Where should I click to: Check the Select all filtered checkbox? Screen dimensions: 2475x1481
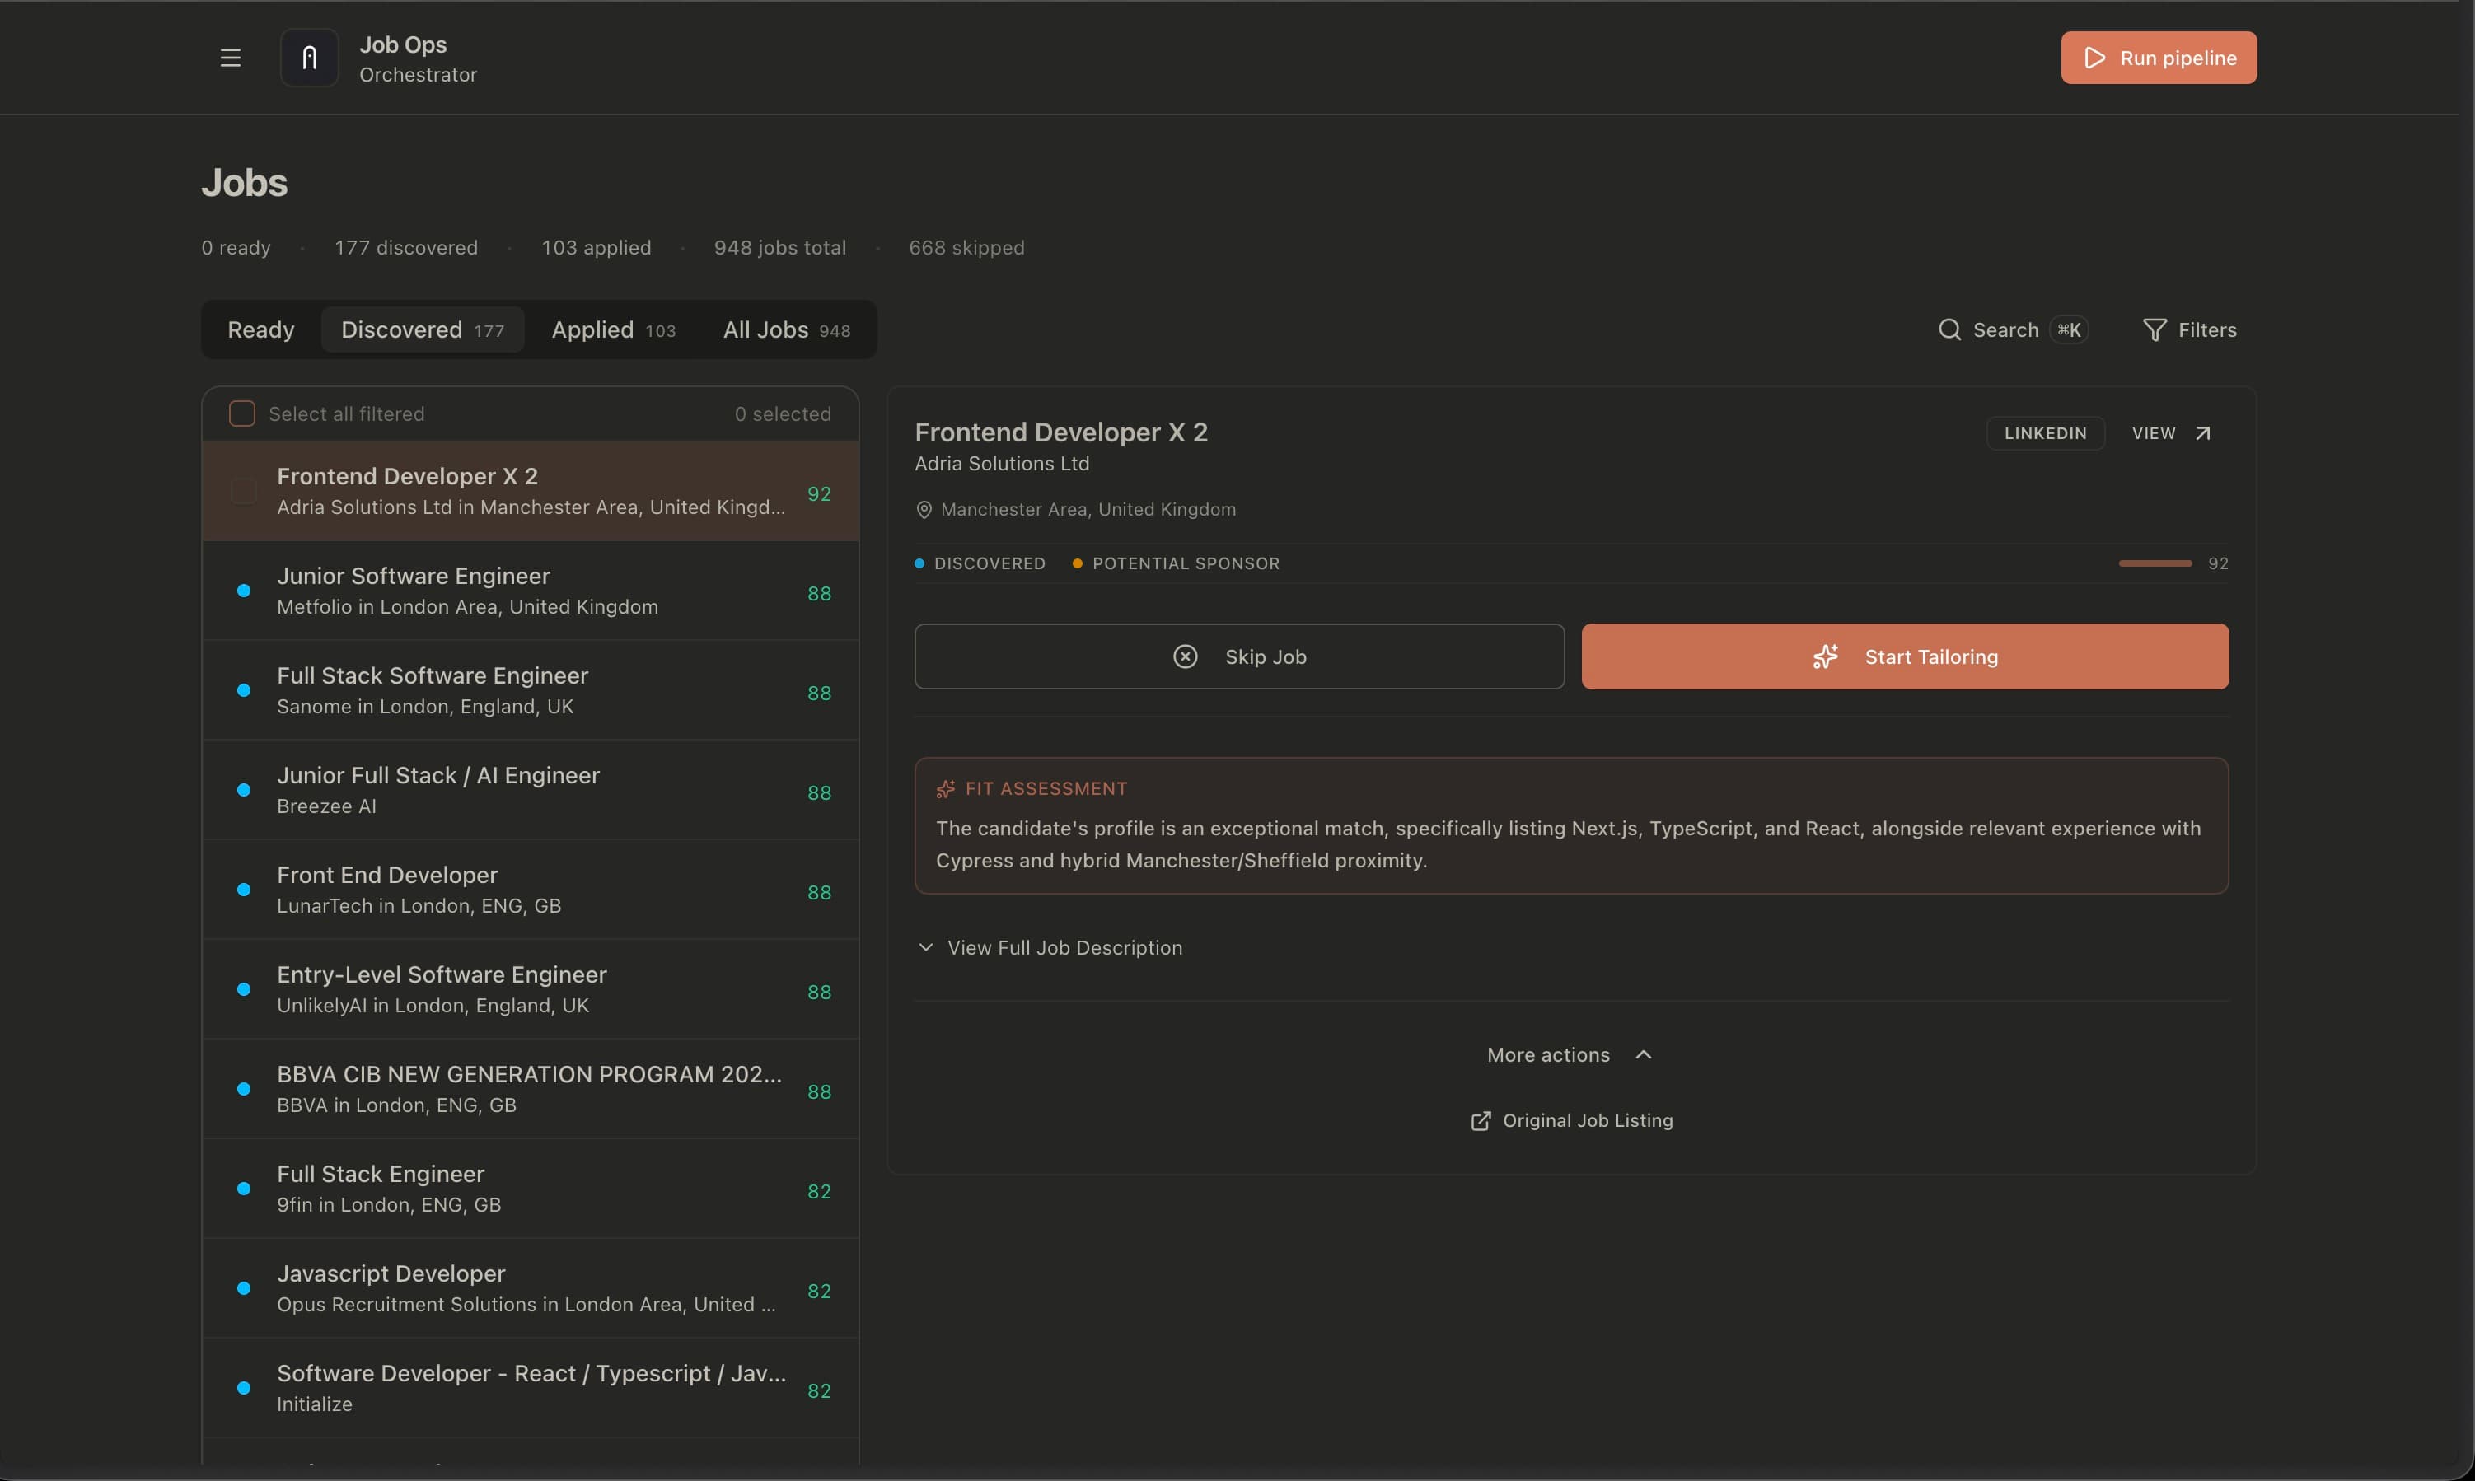pyautogui.click(x=241, y=413)
